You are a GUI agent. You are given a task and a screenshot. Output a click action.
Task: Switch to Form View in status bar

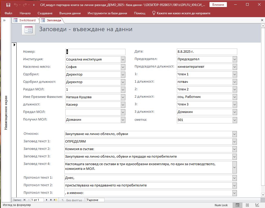coord(237,205)
